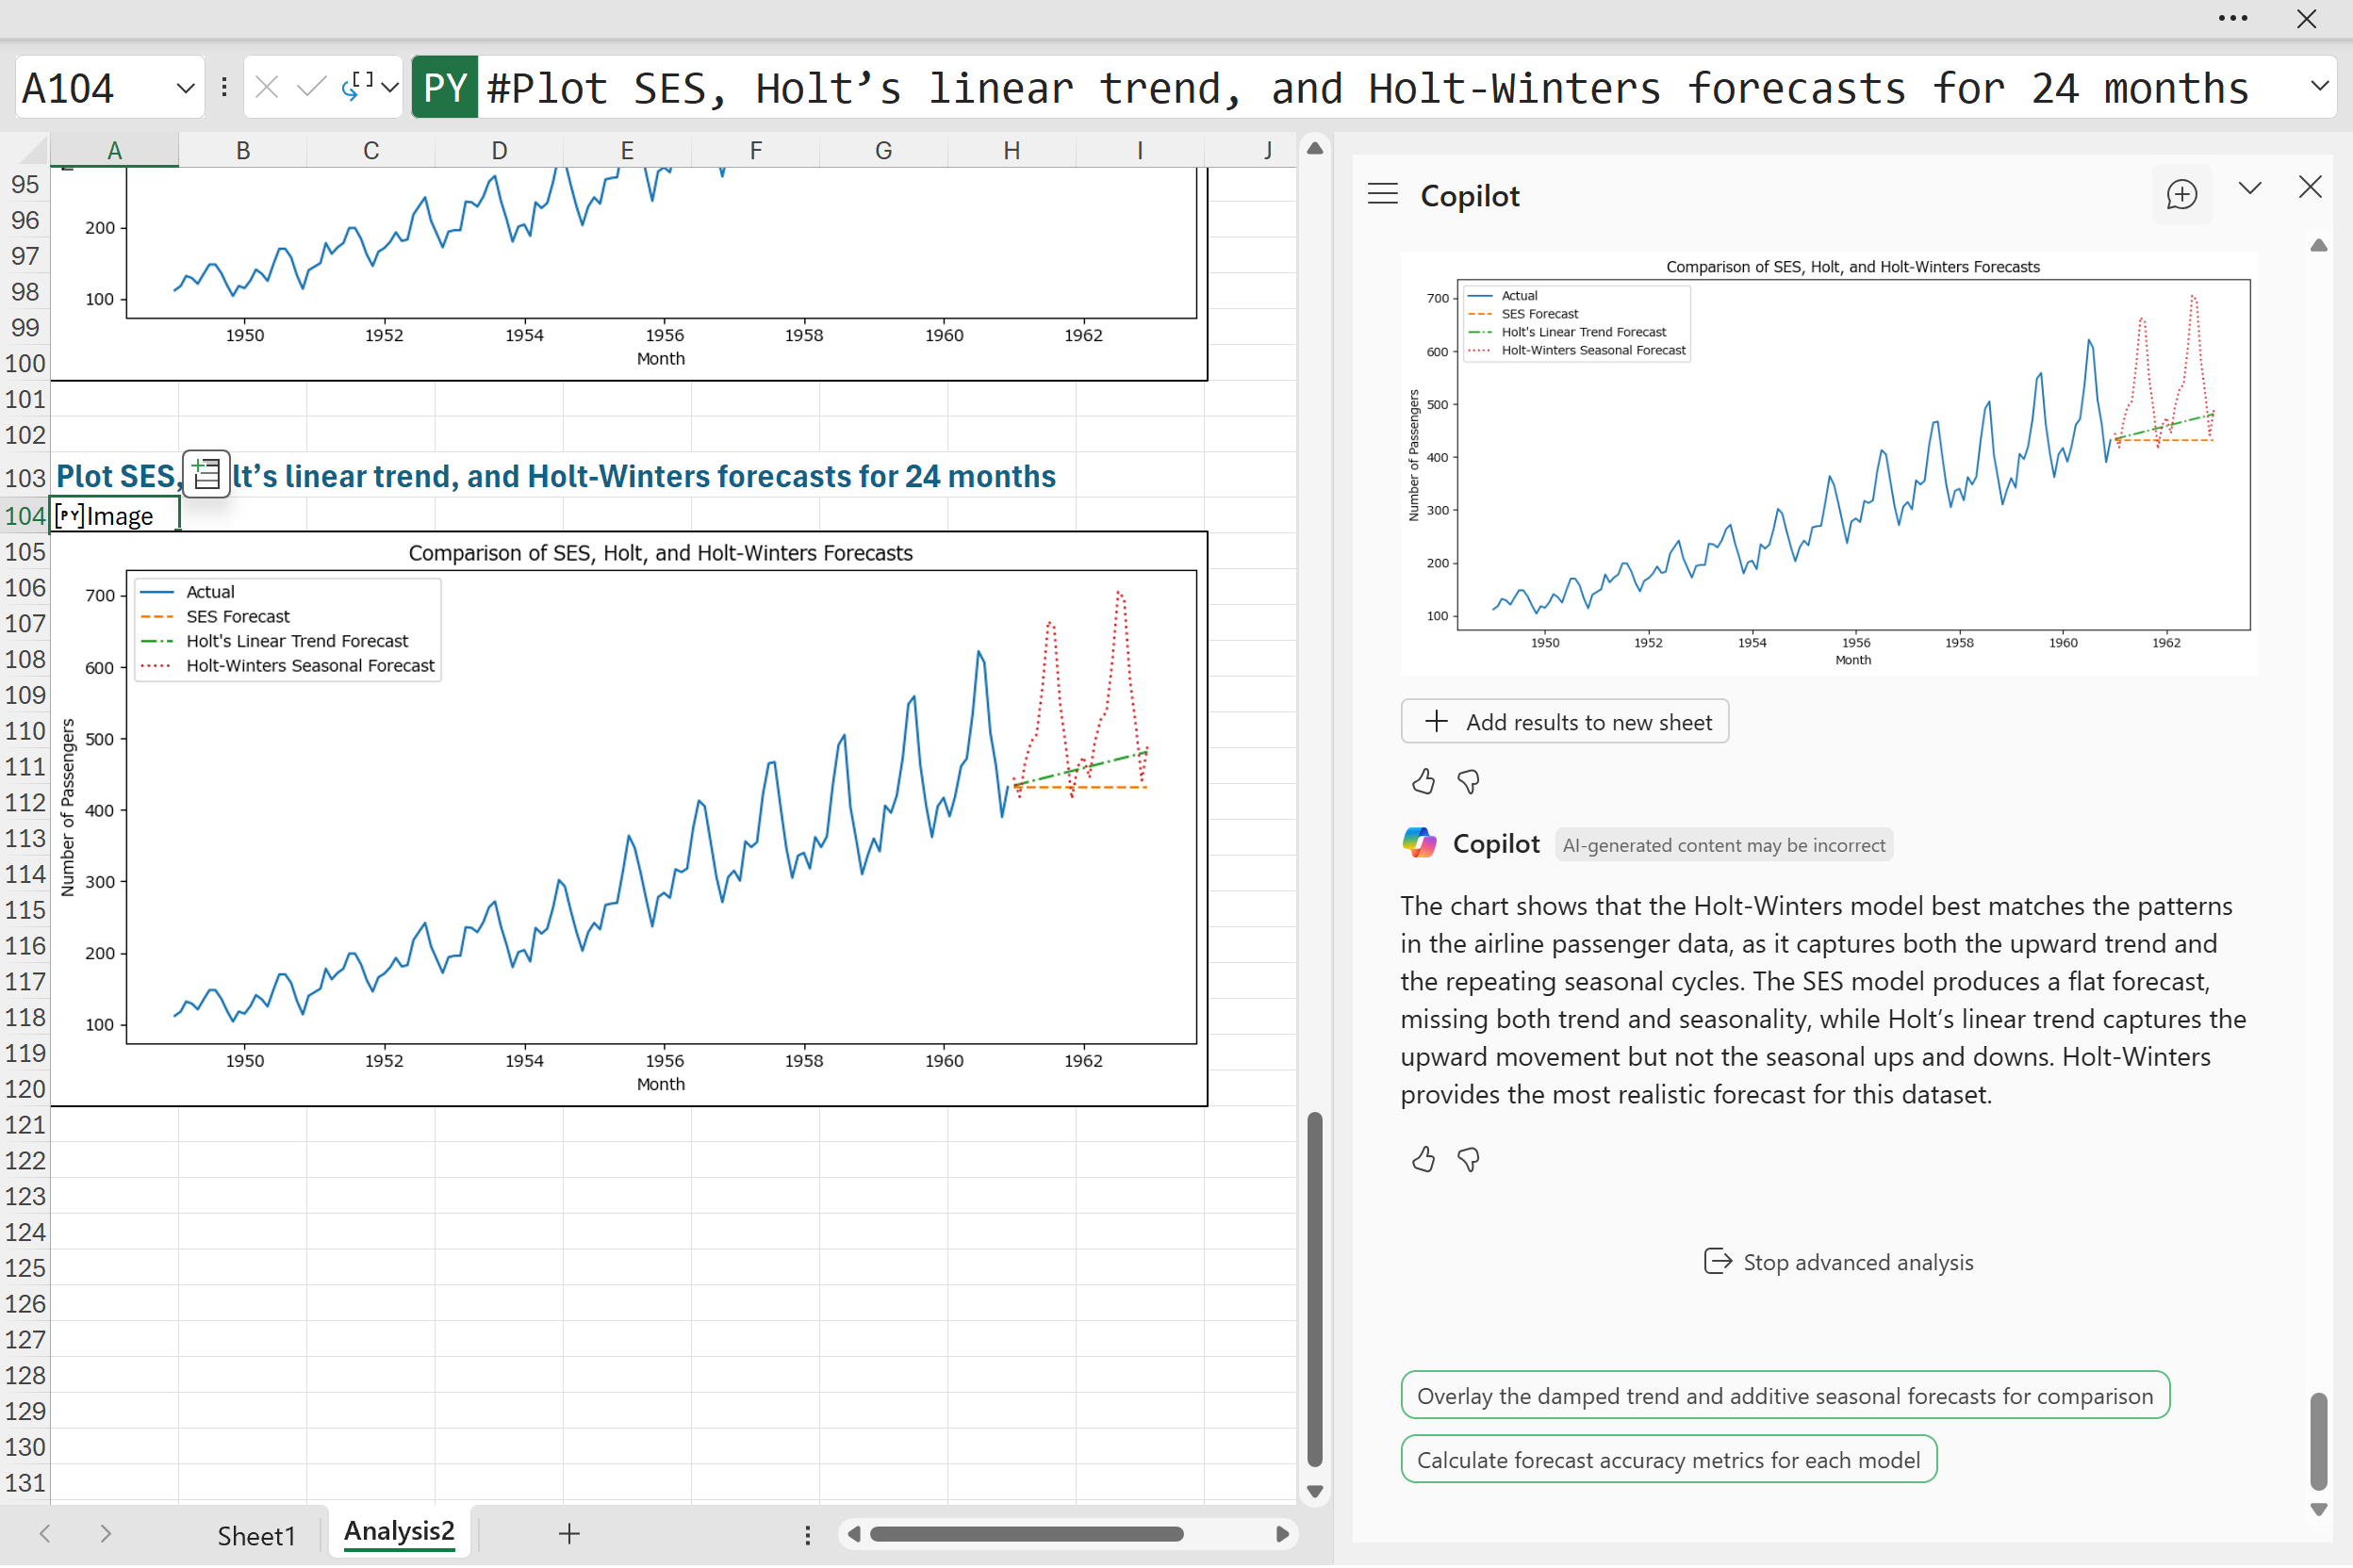Viewport: 2353px width, 1568px height.
Task: Start new Copilot chat
Action: (2180, 194)
